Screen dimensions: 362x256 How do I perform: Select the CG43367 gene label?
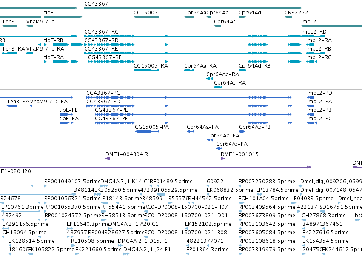[x=96, y=4]
